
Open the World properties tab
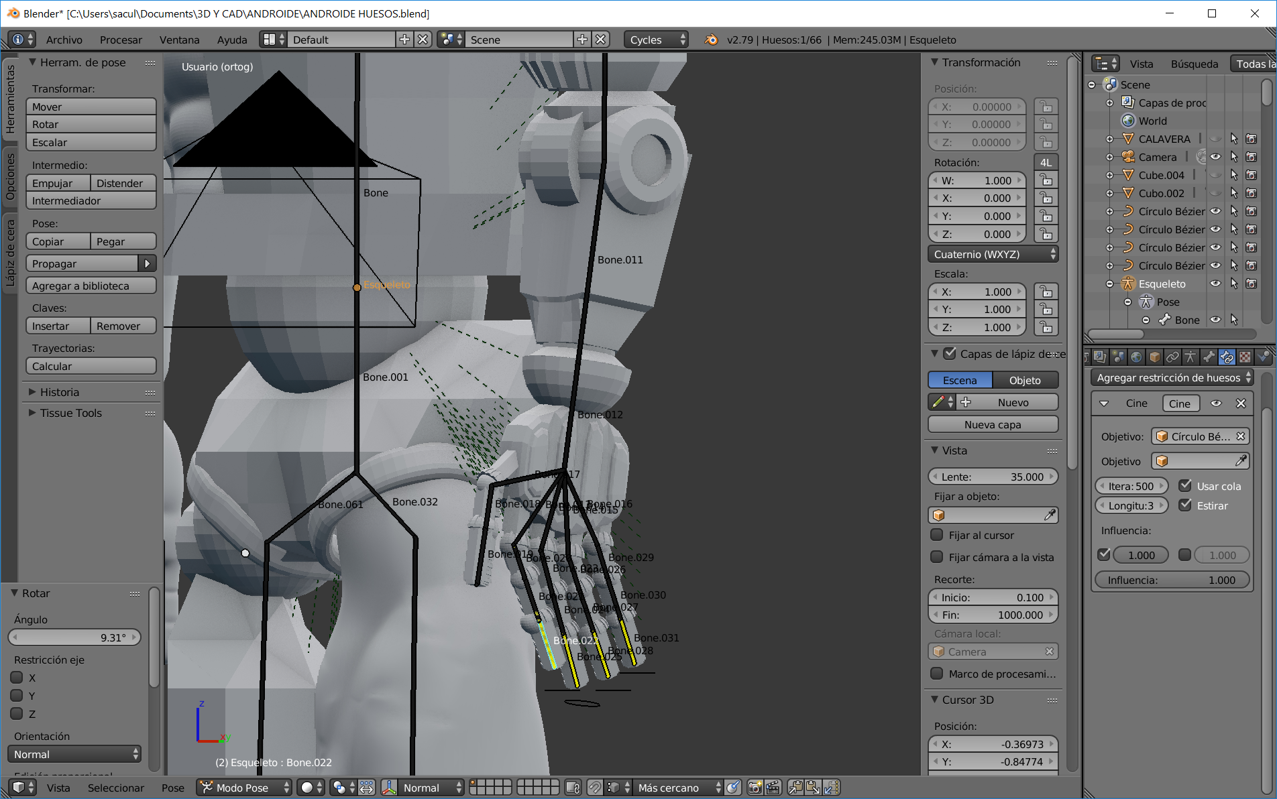(1136, 357)
